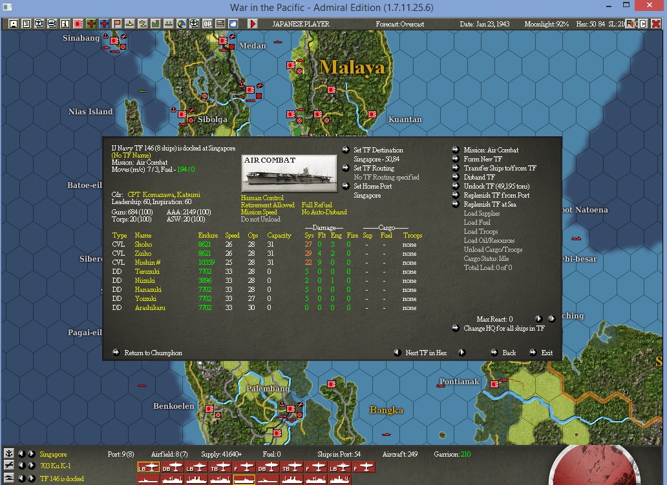Open the OP toolbar icon
Screen dimensions: 667x485
tap(207, 24)
